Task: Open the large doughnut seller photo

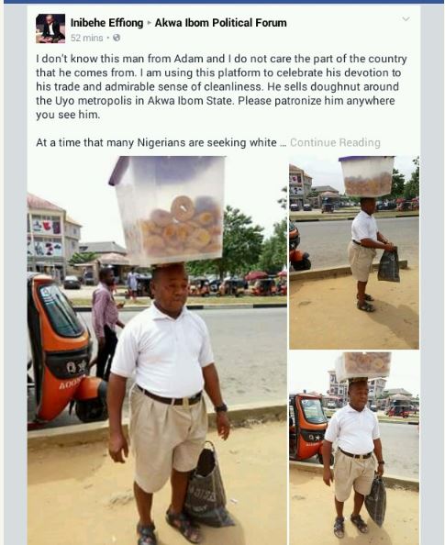Action: click(157, 350)
